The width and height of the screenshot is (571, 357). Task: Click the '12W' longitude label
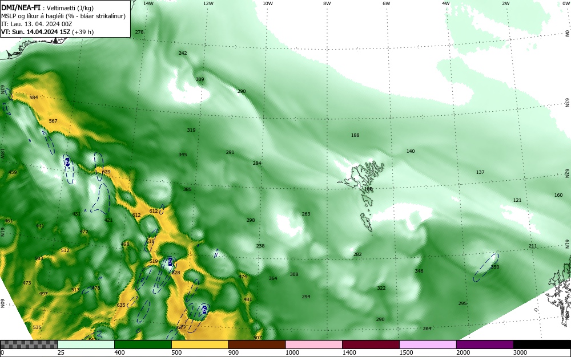tap(208, 3)
